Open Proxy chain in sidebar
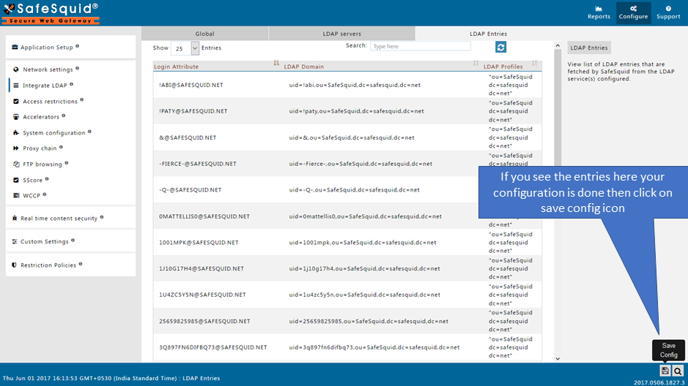The image size is (688, 386). coord(40,148)
